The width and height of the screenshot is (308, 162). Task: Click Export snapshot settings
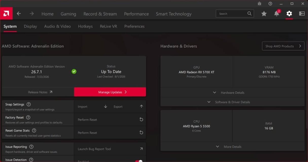tap(118, 107)
